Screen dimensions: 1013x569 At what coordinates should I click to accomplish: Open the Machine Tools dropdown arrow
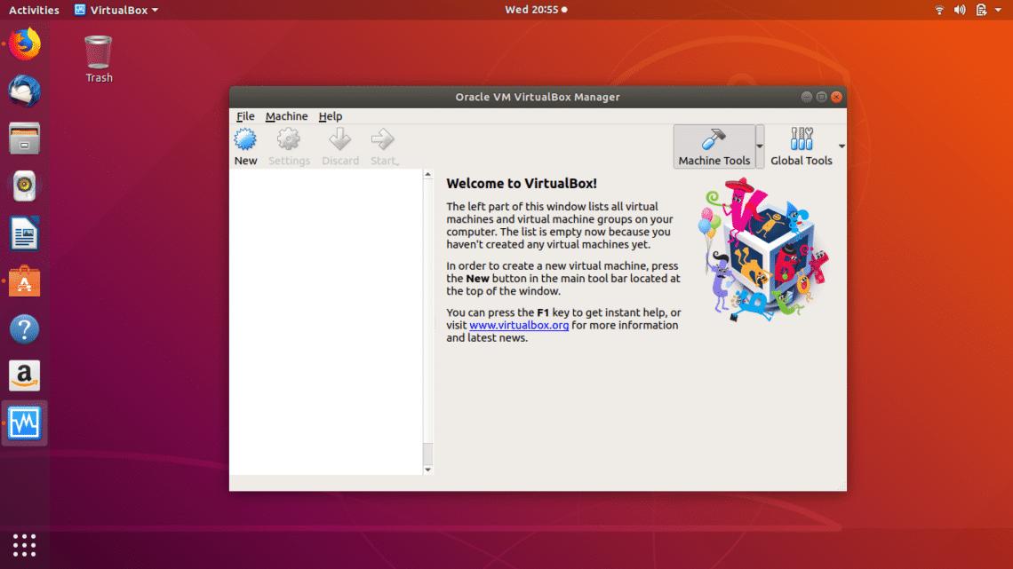click(760, 145)
